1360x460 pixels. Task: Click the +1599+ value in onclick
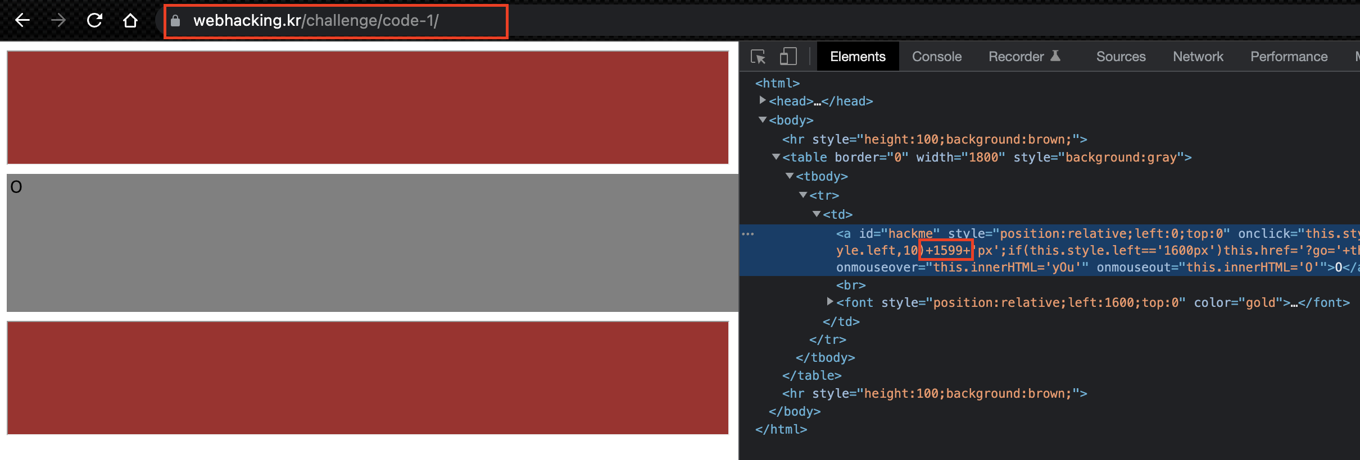click(x=948, y=250)
